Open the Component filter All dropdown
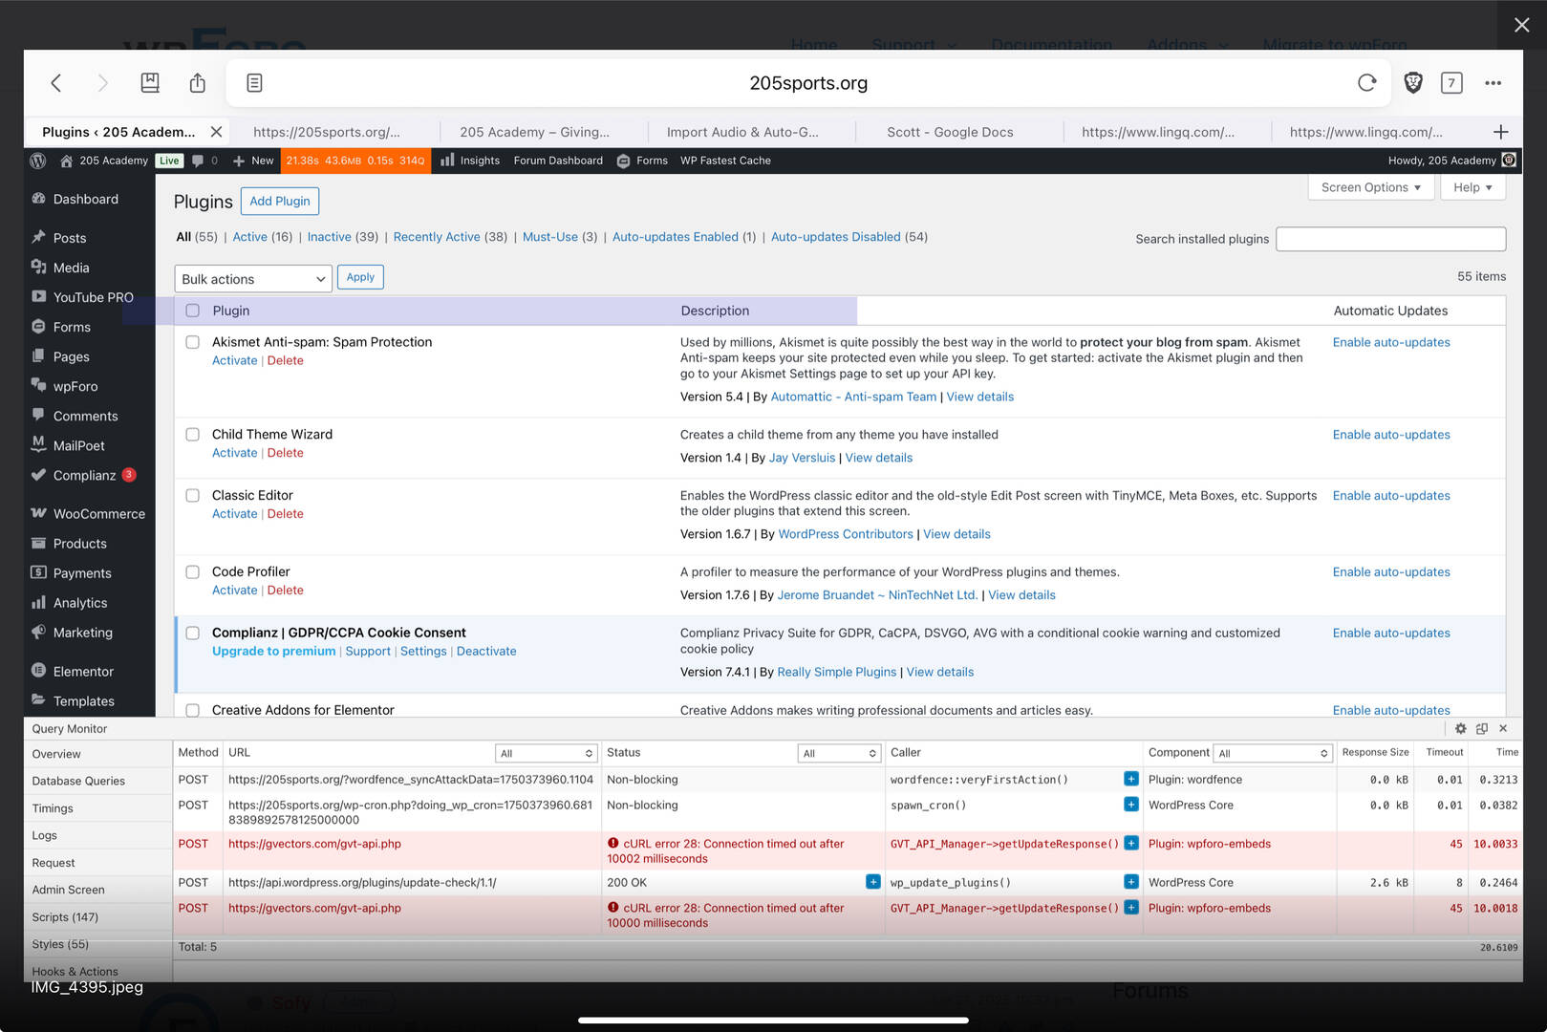The height and width of the screenshot is (1032, 1547). tap(1273, 753)
